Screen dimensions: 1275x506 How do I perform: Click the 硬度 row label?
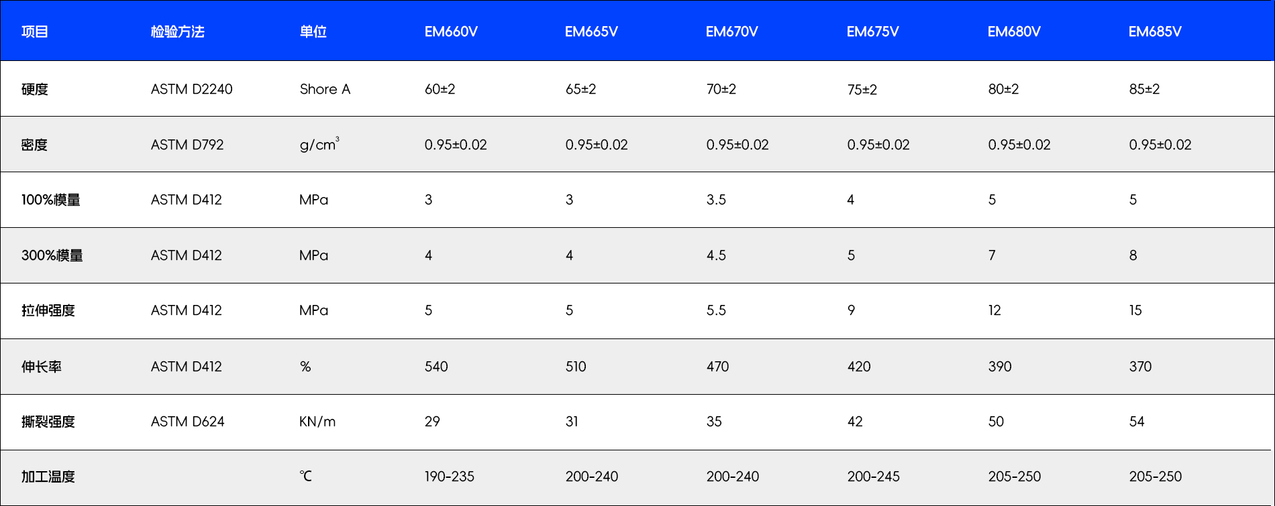click(x=35, y=89)
